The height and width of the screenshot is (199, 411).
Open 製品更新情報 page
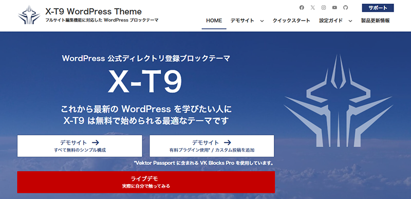click(x=376, y=21)
